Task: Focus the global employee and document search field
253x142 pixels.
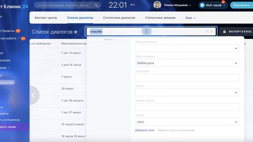Action: 67,5
